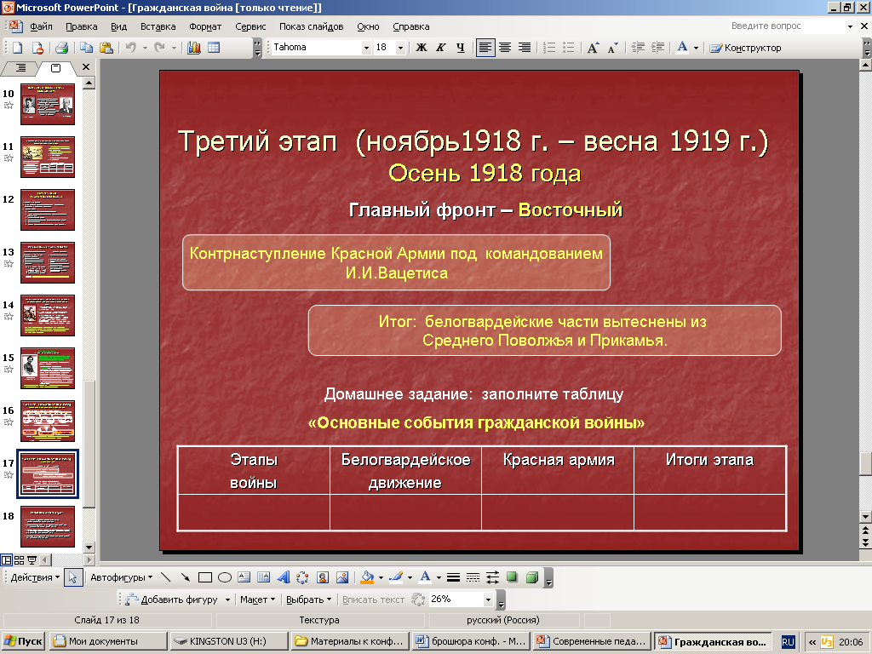Create a new presentation with New icon
This screenshot has width=872, height=654.
[17, 48]
